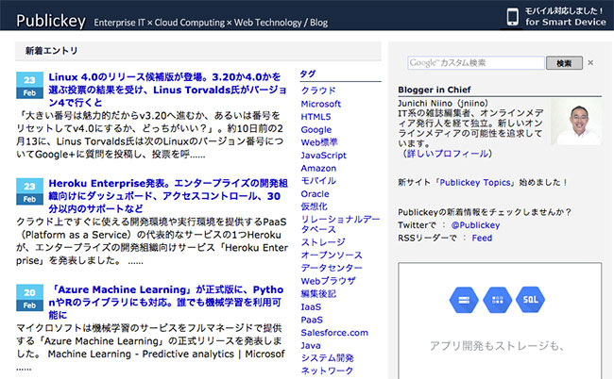Click the smartphone icon in the header

pyautogui.click(x=512, y=17)
